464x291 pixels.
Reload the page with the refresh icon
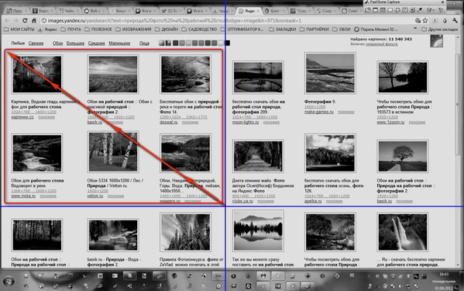(x=25, y=20)
